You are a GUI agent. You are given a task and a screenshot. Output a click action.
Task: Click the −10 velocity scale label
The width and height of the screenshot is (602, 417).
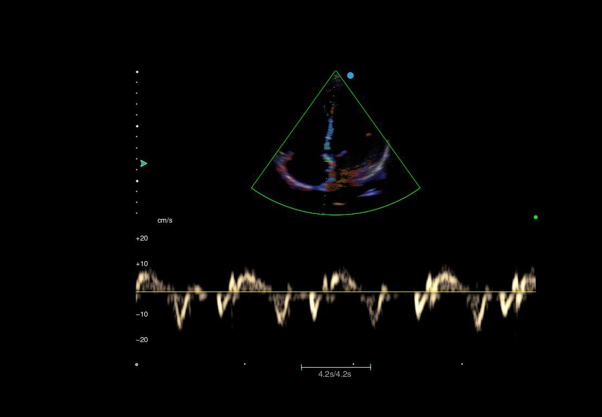[x=142, y=314]
